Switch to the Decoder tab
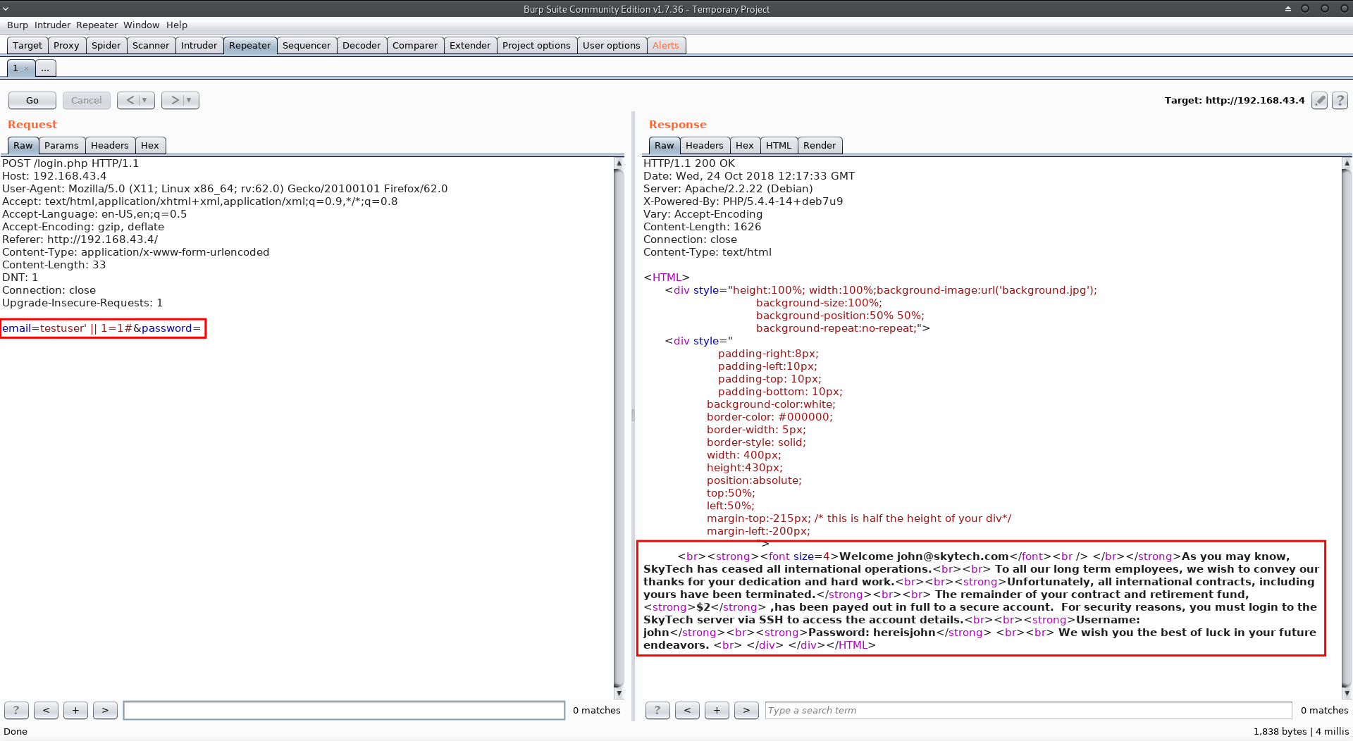Viewport: 1353px width, 741px height. [x=362, y=45]
